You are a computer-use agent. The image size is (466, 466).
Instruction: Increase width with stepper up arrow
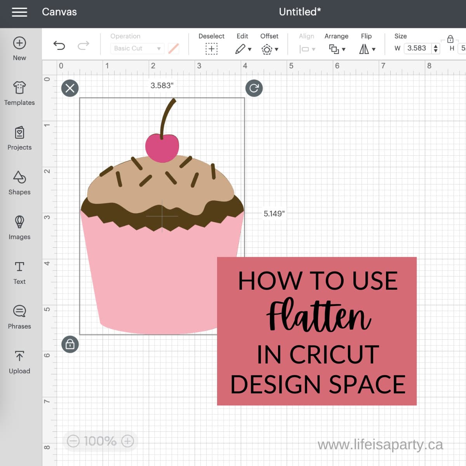(x=436, y=46)
